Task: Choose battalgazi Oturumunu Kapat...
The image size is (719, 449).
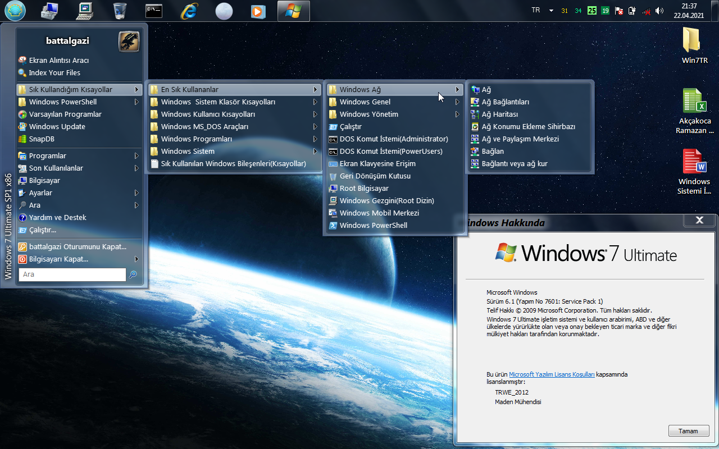Action: [79, 246]
